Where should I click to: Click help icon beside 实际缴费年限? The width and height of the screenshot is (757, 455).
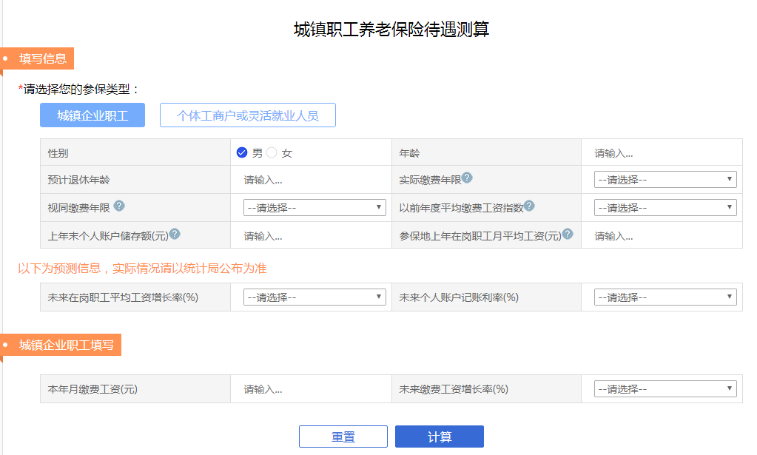point(468,178)
